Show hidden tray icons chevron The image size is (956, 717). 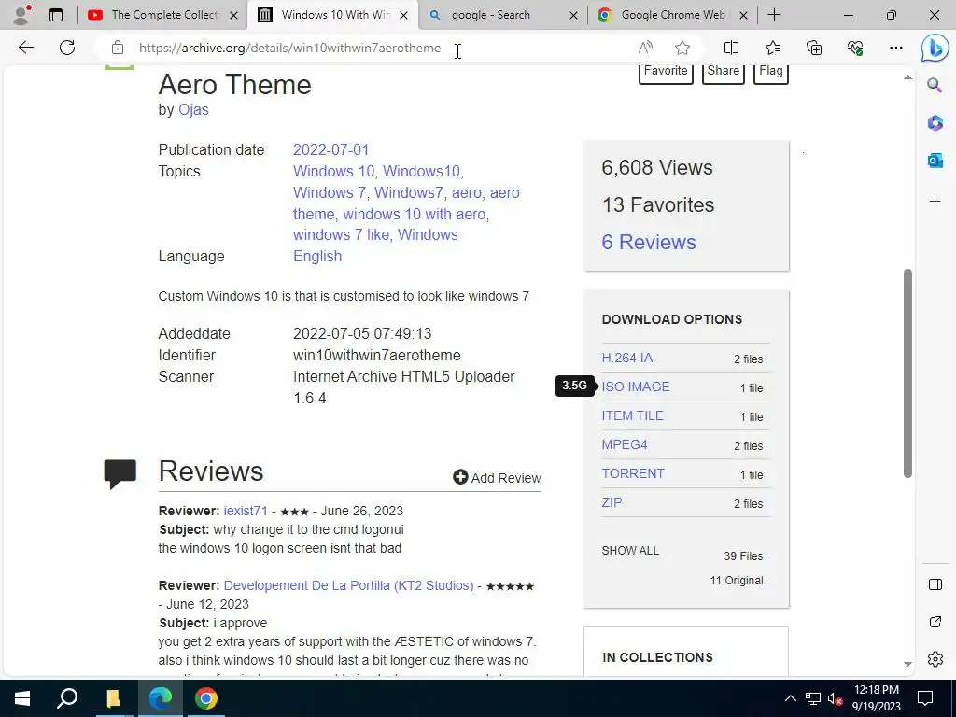coord(790,698)
